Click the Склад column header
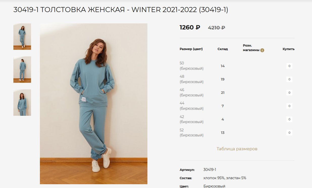 (223, 49)
